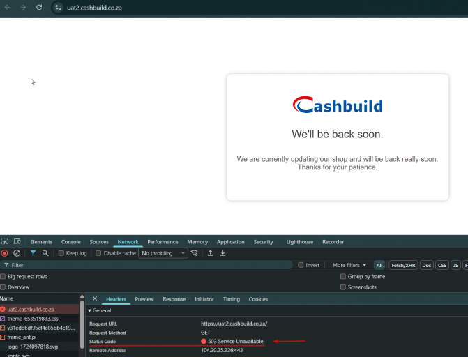Viewport: 468px width, 357px height.
Task: Filter by CSS requests
Action: [x=442, y=265]
